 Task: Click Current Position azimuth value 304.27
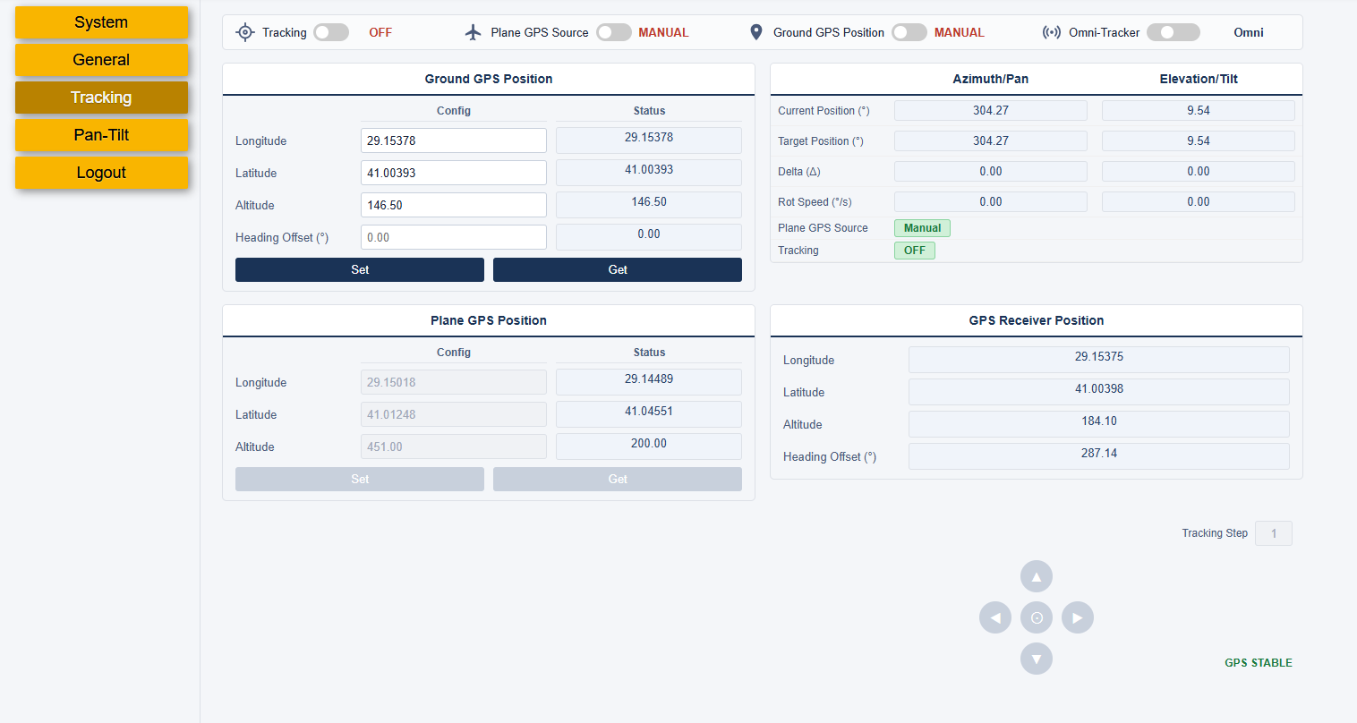tap(991, 110)
